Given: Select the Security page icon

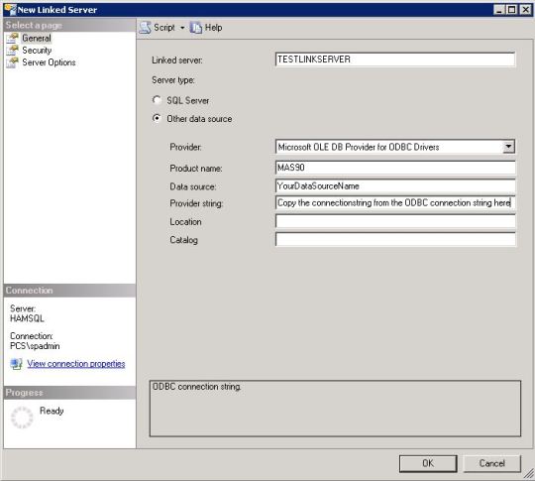Looking at the screenshot, I should click(x=12, y=51).
